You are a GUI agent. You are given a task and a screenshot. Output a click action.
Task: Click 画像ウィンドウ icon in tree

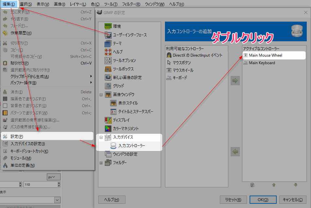point(108,94)
